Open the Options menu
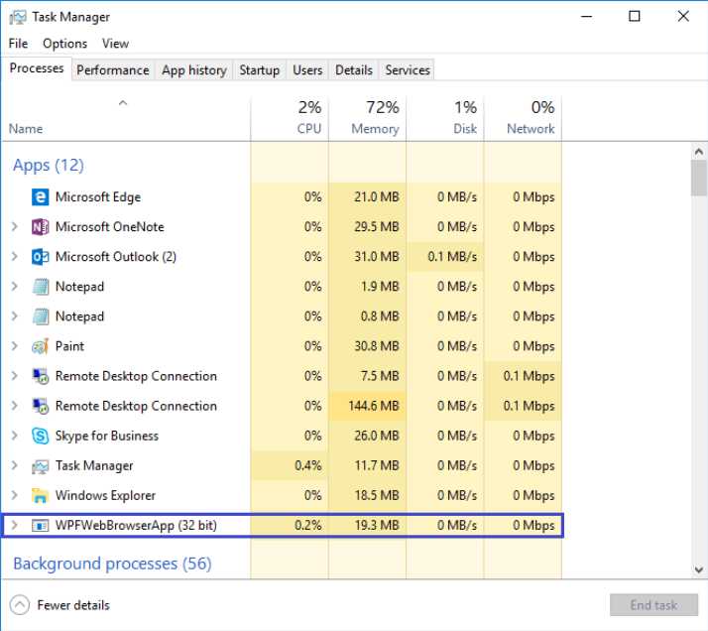Image resolution: width=708 pixels, height=631 pixels. (x=65, y=44)
